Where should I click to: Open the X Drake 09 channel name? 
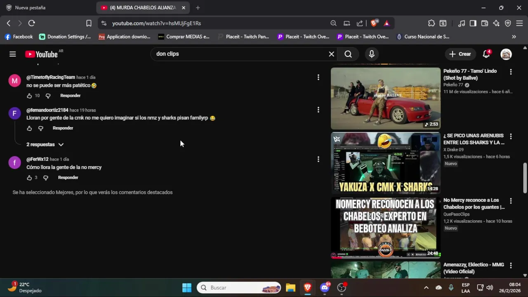coord(453,150)
